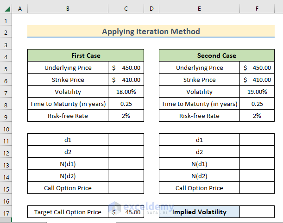The image size is (283, 223).
Task: Click the 'Implied Volatility' label cell
Action: (x=199, y=212)
